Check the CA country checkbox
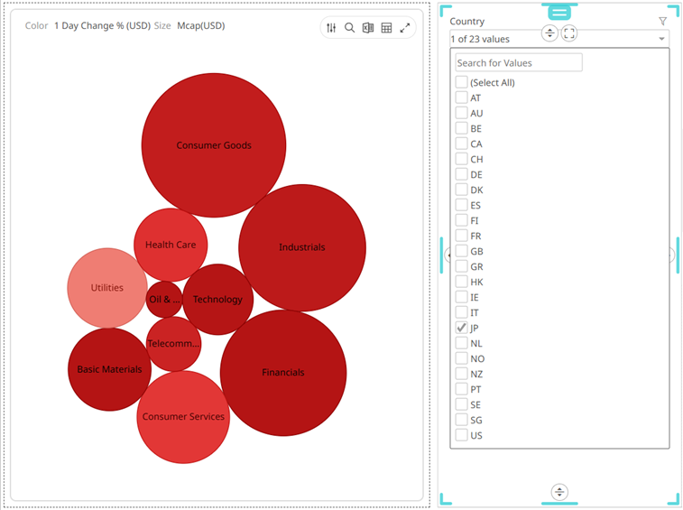Image resolution: width=683 pixels, height=510 pixels. coord(461,144)
